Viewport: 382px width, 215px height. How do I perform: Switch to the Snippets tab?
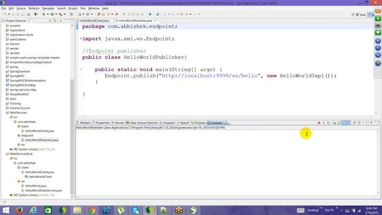coord(167,123)
